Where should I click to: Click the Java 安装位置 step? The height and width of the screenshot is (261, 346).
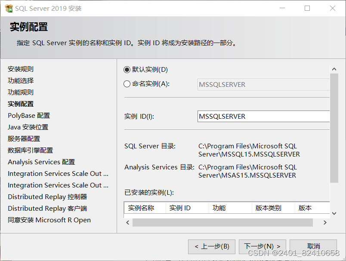pyautogui.click(x=28, y=127)
